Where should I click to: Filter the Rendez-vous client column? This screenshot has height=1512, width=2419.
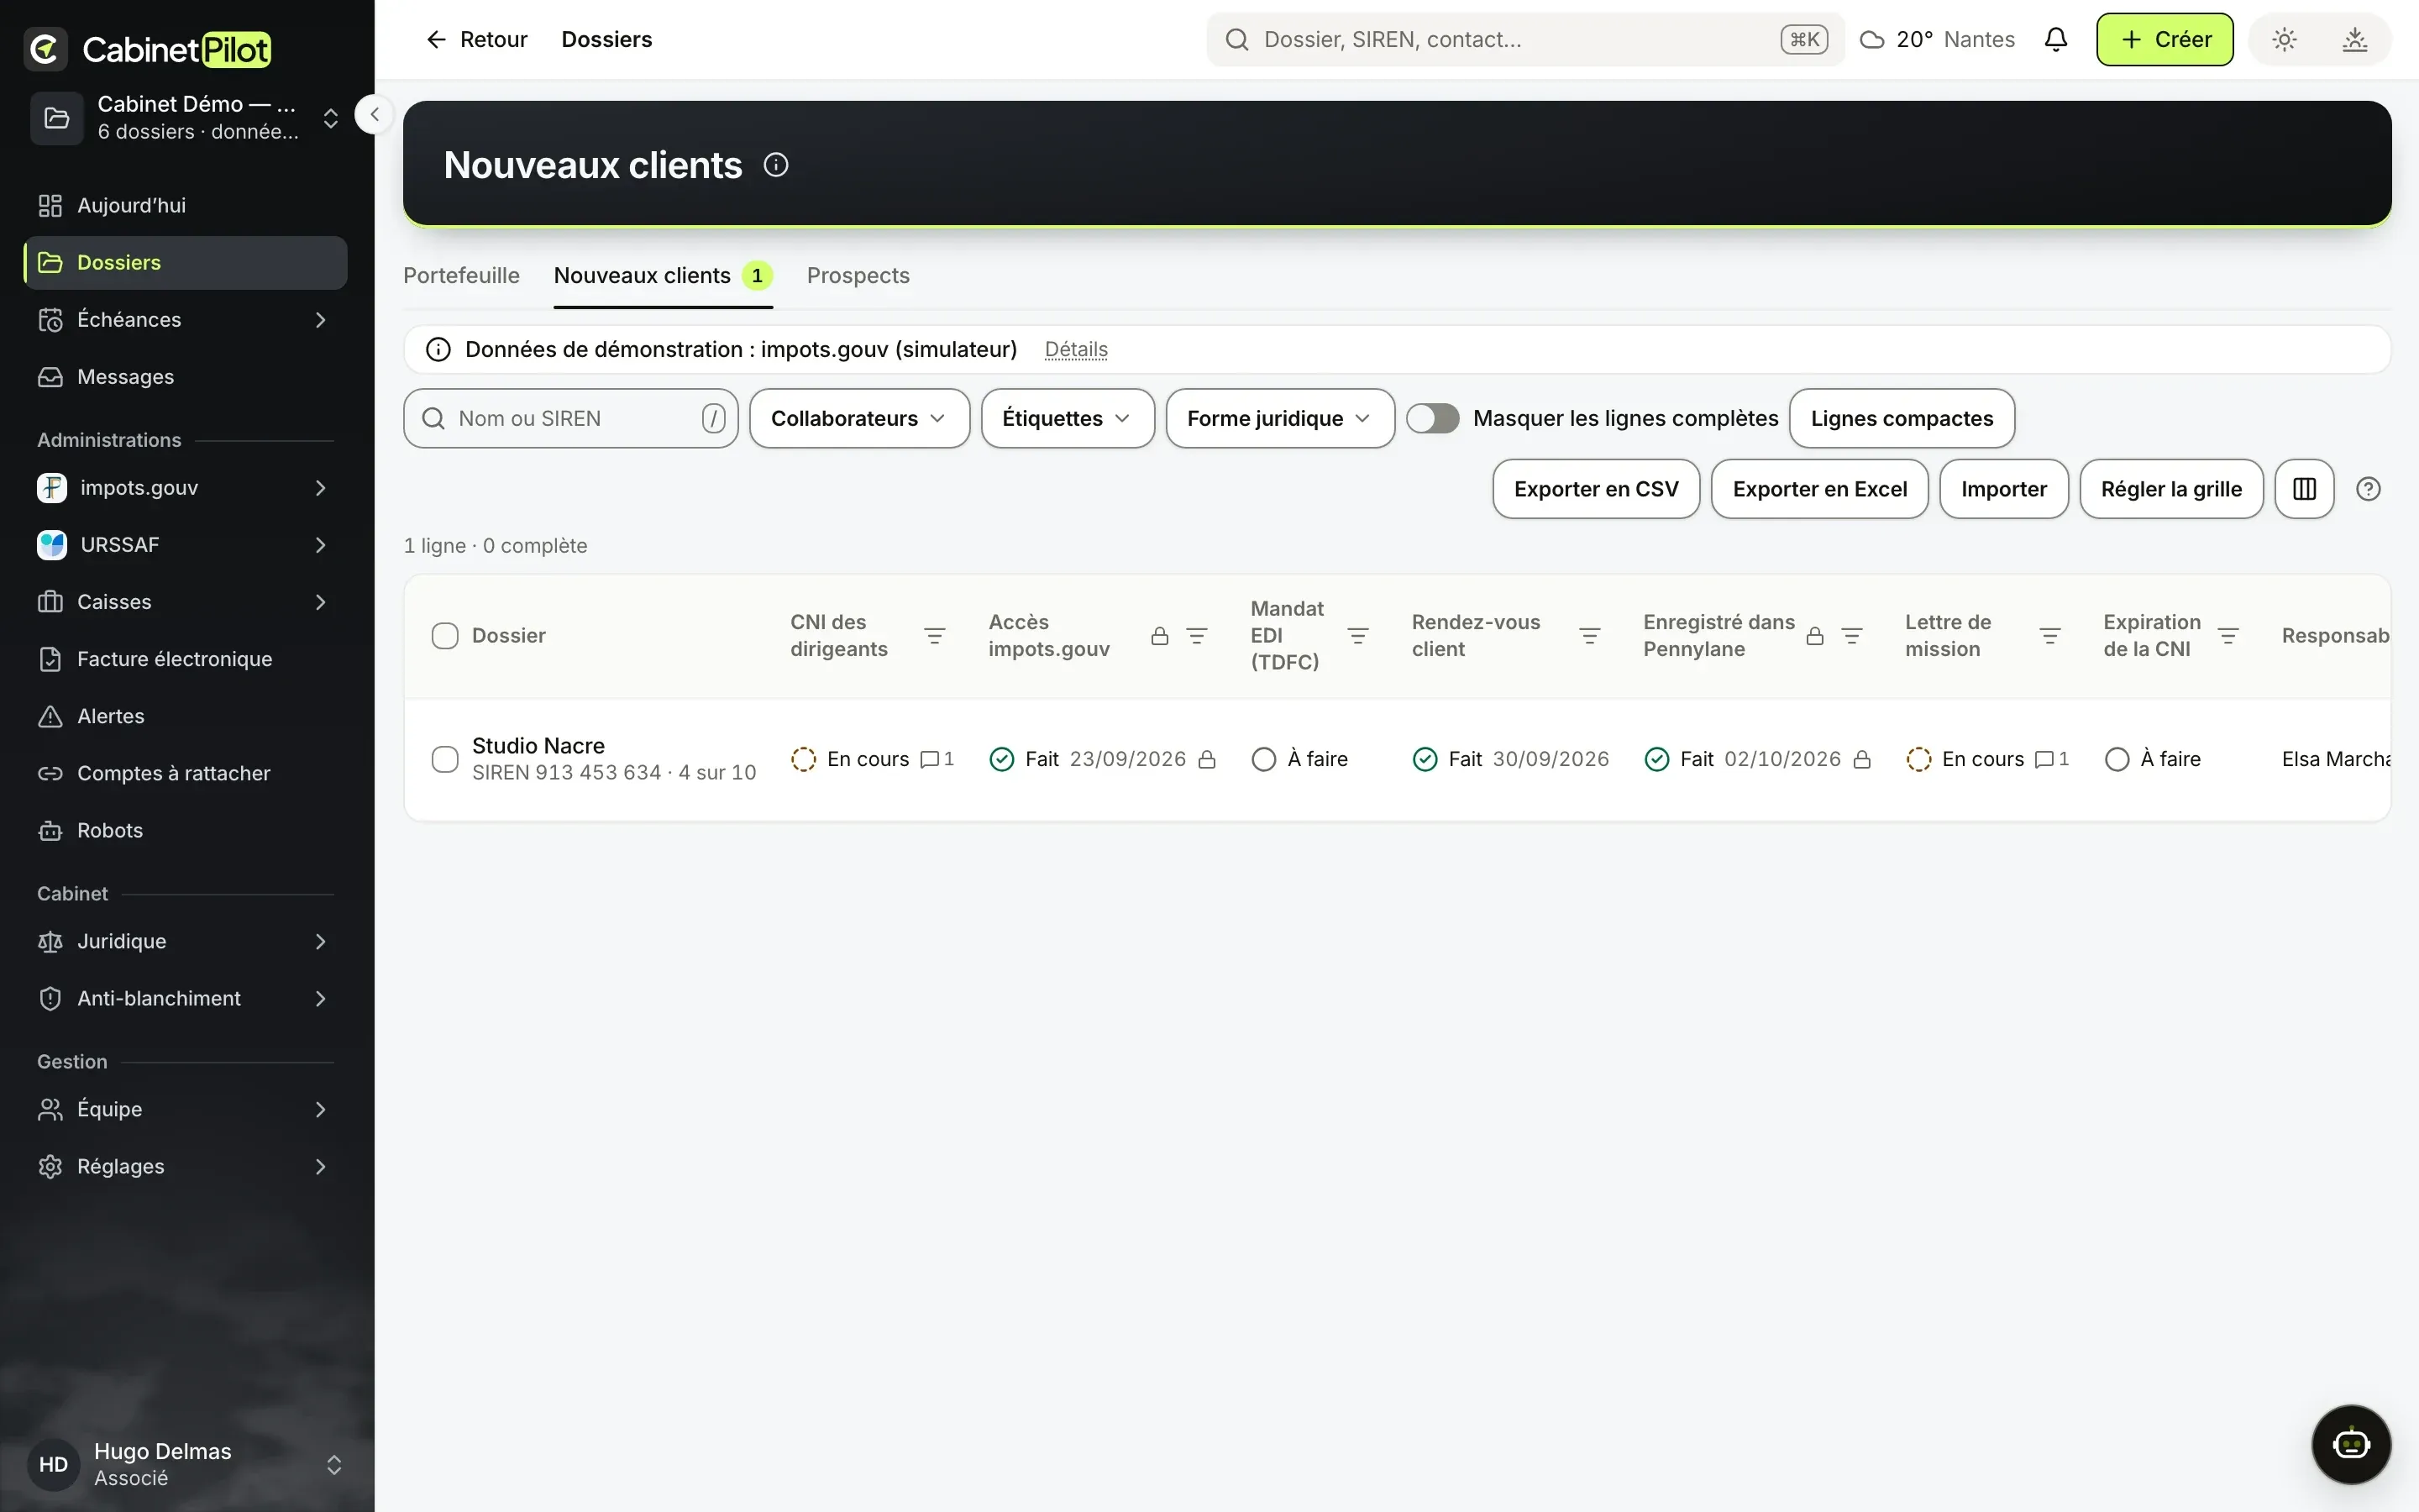(x=1589, y=636)
